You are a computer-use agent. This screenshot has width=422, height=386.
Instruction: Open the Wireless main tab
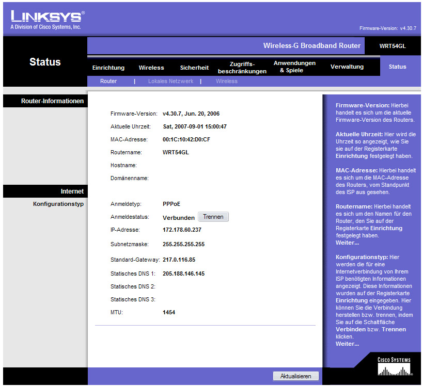(x=151, y=68)
